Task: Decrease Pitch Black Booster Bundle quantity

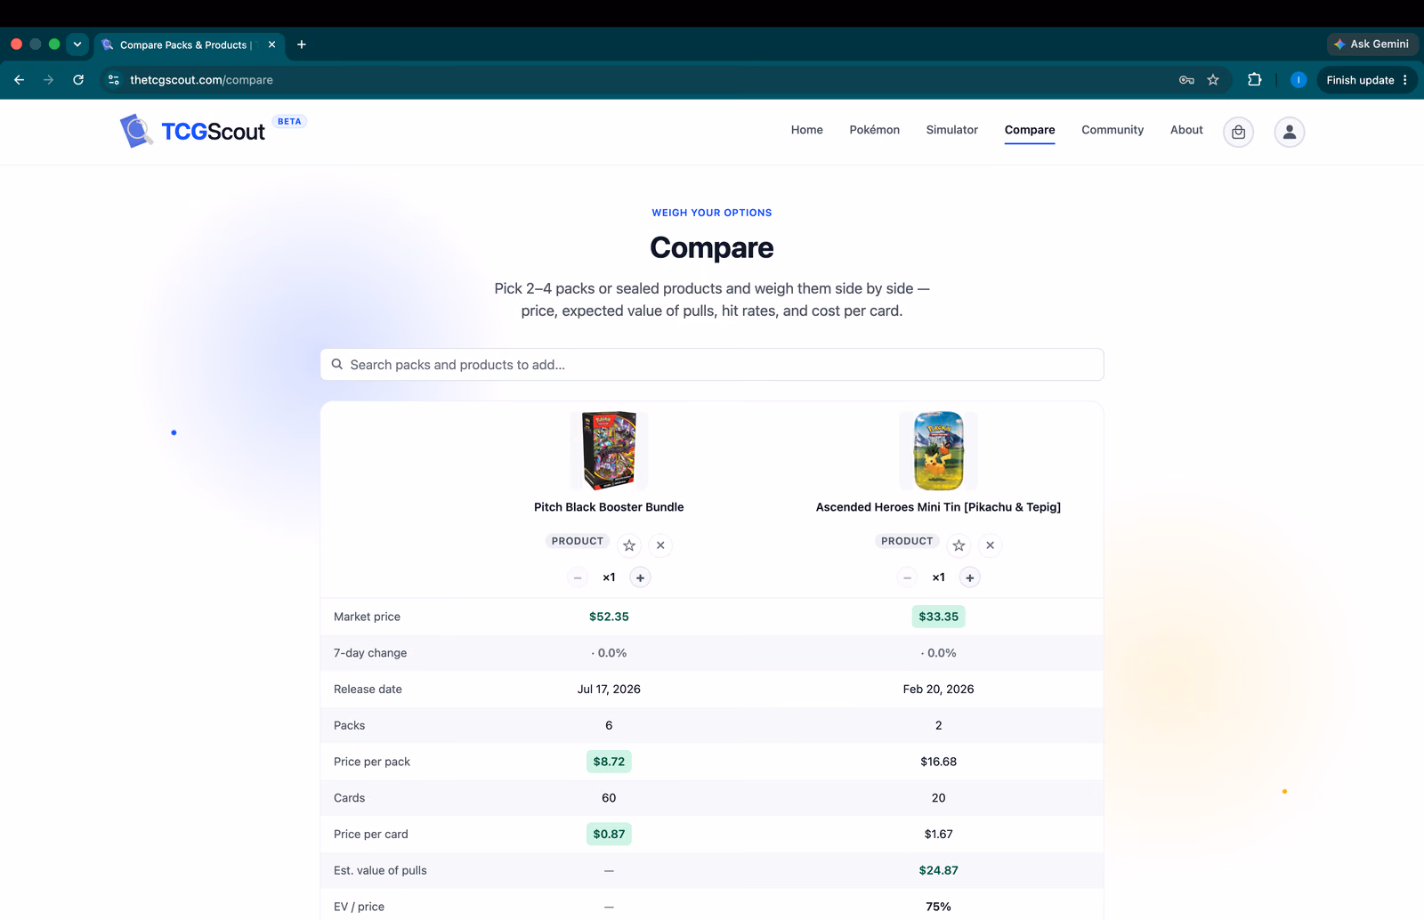Action: click(x=578, y=577)
